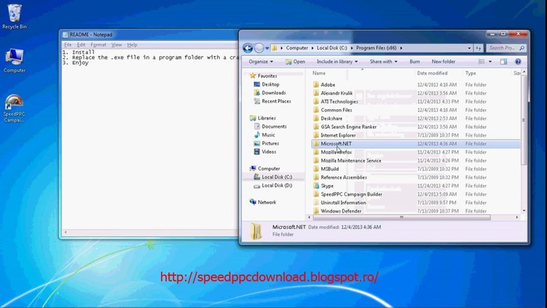The height and width of the screenshot is (308, 547).
Task: Click Local Disk (D:) drive icon
Action: coord(257,186)
